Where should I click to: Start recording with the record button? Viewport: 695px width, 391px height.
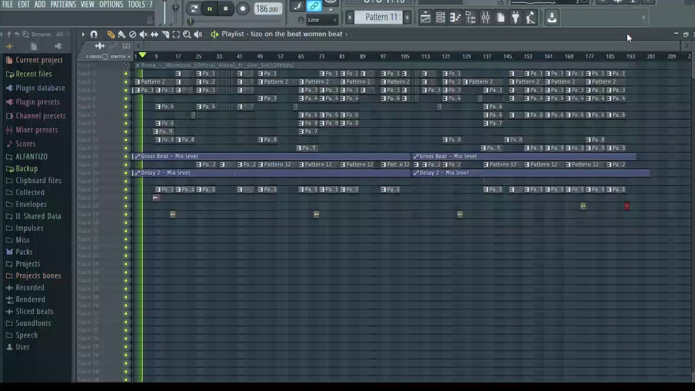pos(243,9)
